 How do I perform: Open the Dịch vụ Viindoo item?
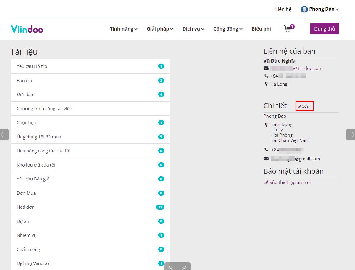coord(91,263)
